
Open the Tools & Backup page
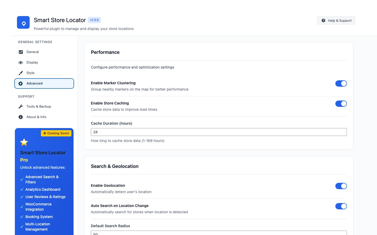(39, 107)
